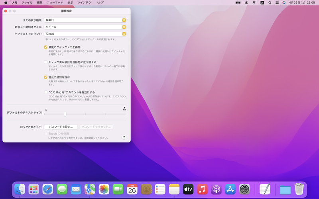The image size is (319, 199).
Task: Click パスワードをリセット... button
Action: [x=96, y=127]
